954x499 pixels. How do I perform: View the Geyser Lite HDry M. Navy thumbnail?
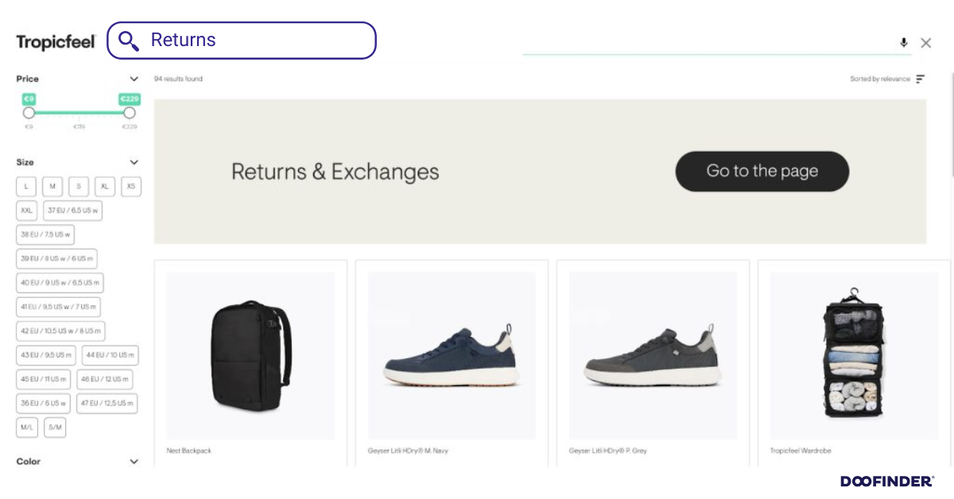click(x=451, y=356)
